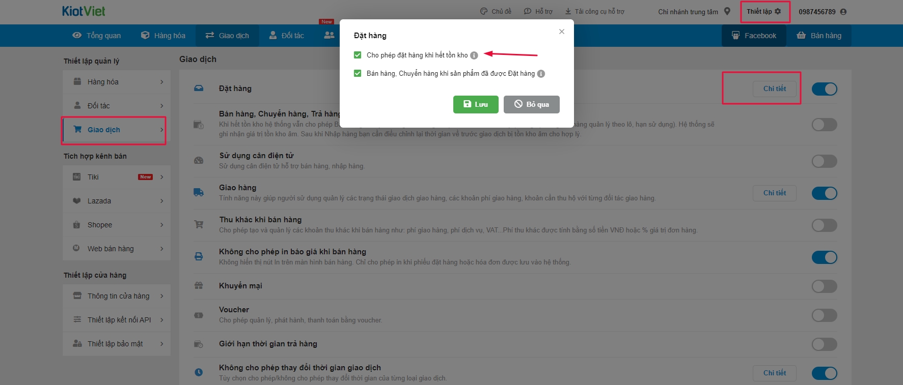Enable the Khuyến mại toggle
The image size is (903, 385).
click(x=824, y=286)
